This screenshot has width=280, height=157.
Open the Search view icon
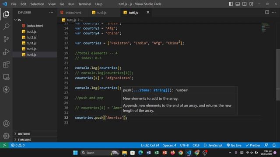(x=6, y=27)
